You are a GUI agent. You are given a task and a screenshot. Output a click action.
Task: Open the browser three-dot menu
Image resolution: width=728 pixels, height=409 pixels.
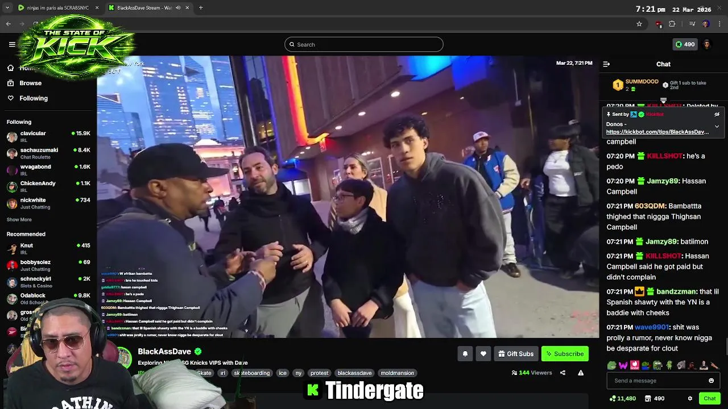point(720,24)
